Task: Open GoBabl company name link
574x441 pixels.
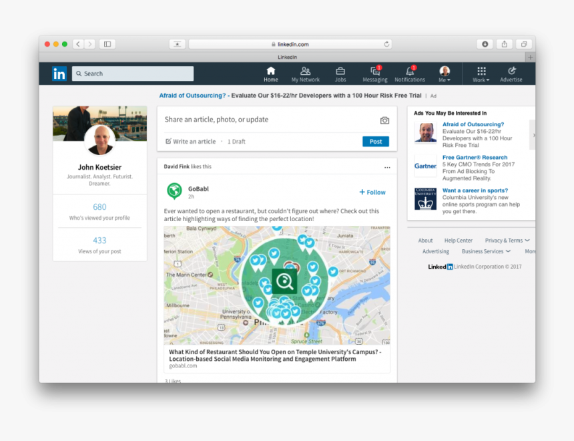Action: pos(198,189)
